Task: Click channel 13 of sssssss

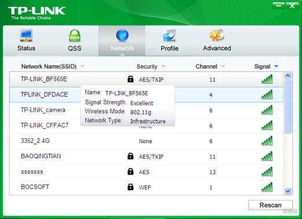Action: 212,172
